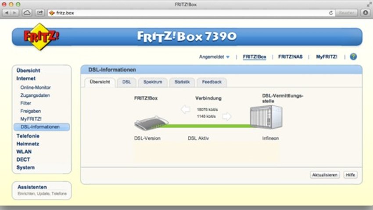Screen dimensions: 373x210
Task: Expand the DECT sidebar section
Action: click(23, 159)
